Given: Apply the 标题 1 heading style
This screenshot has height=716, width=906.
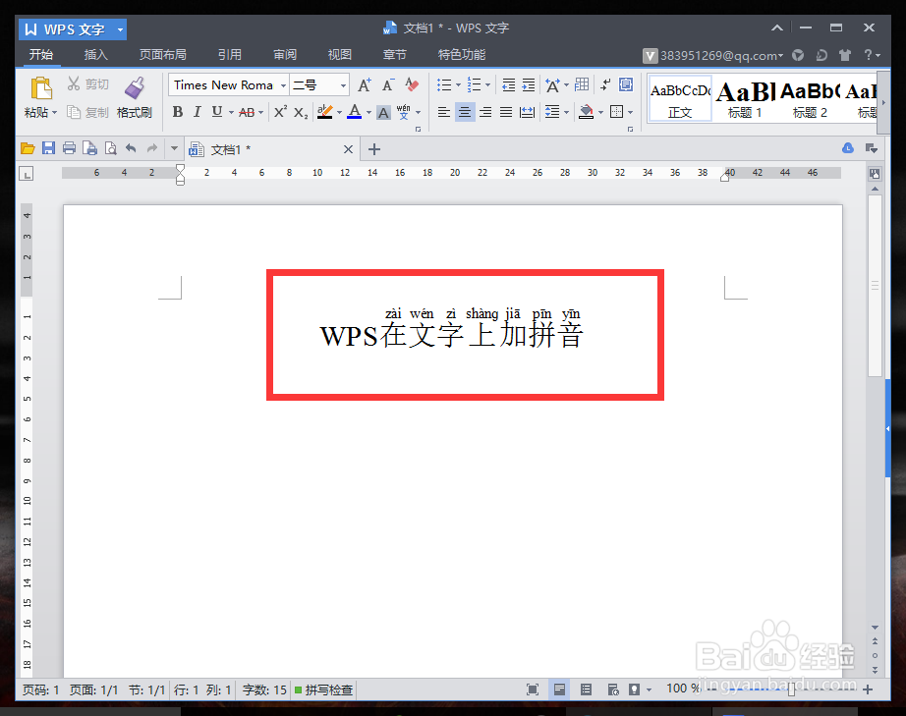Looking at the screenshot, I should [745, 99].
